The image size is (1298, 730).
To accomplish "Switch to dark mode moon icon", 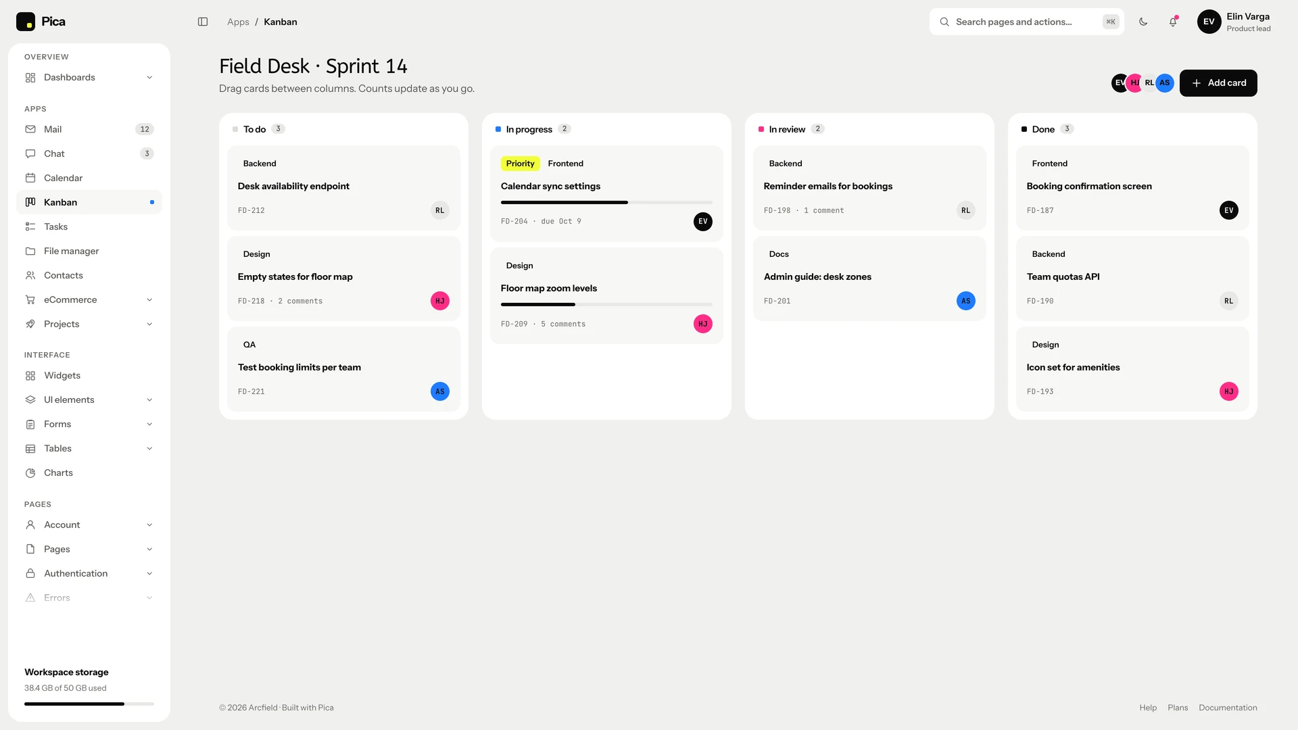I will 1143,22.
